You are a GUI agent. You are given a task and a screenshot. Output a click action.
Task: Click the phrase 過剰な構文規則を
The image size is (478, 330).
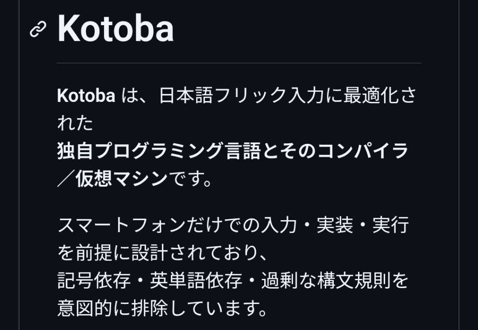pyautogui.click(x=334, y=281)
